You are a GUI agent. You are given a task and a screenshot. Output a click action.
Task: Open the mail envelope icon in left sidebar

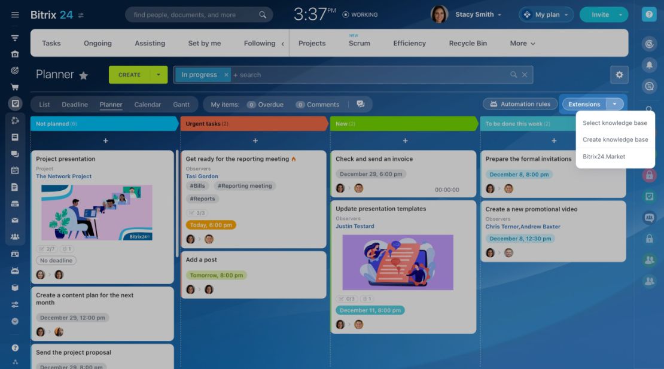(15, 221)
